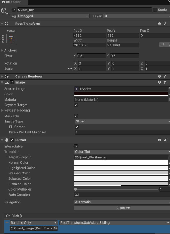
Task: Open the Selected Color swatch
Action: (121, 179)
